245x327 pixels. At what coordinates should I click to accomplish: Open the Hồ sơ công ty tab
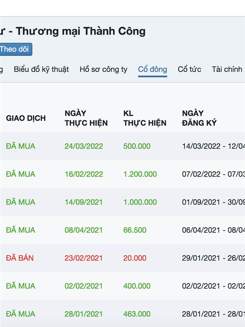(103, 69)
